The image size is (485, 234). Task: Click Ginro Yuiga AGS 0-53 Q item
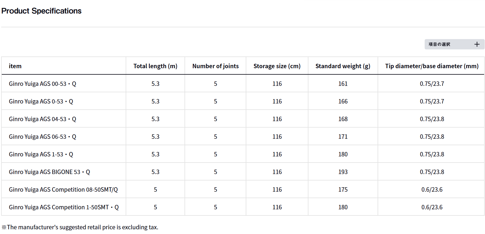[x=41, y=101]
